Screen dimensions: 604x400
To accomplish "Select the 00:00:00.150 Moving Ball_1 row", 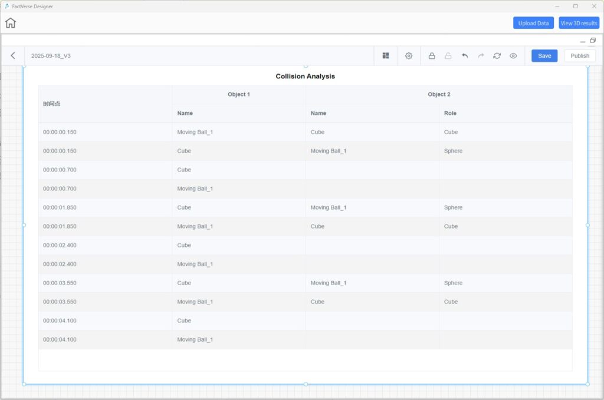I will point(195,132).
